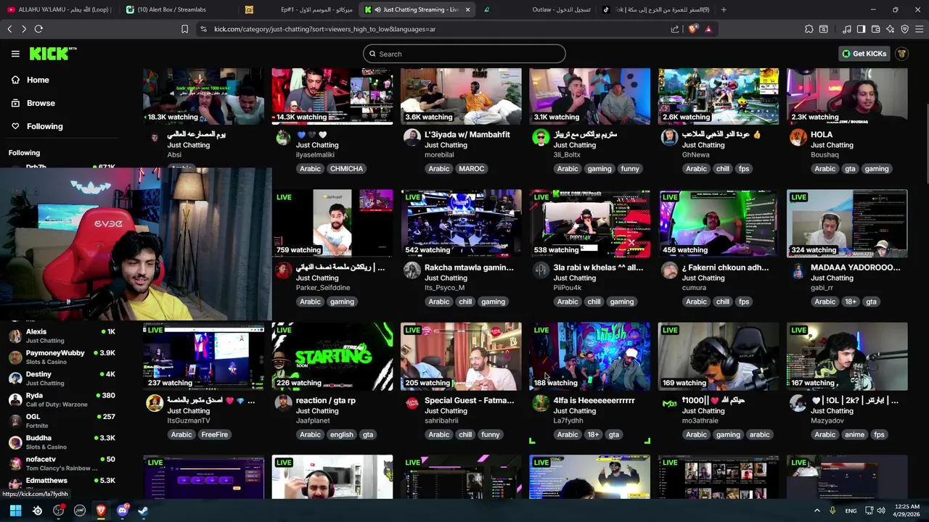Open Buddha in the Following list
The image size is (929, 522).
pyautogui.click(x=62, y=442)
